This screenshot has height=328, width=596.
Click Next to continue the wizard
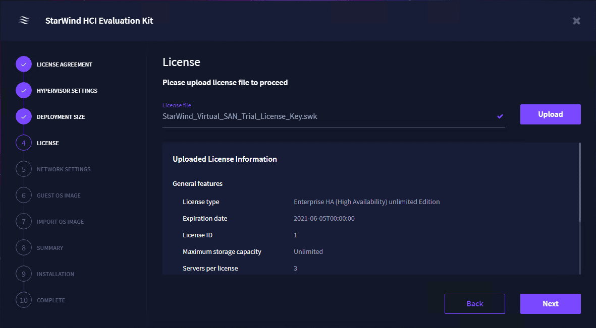550,304
